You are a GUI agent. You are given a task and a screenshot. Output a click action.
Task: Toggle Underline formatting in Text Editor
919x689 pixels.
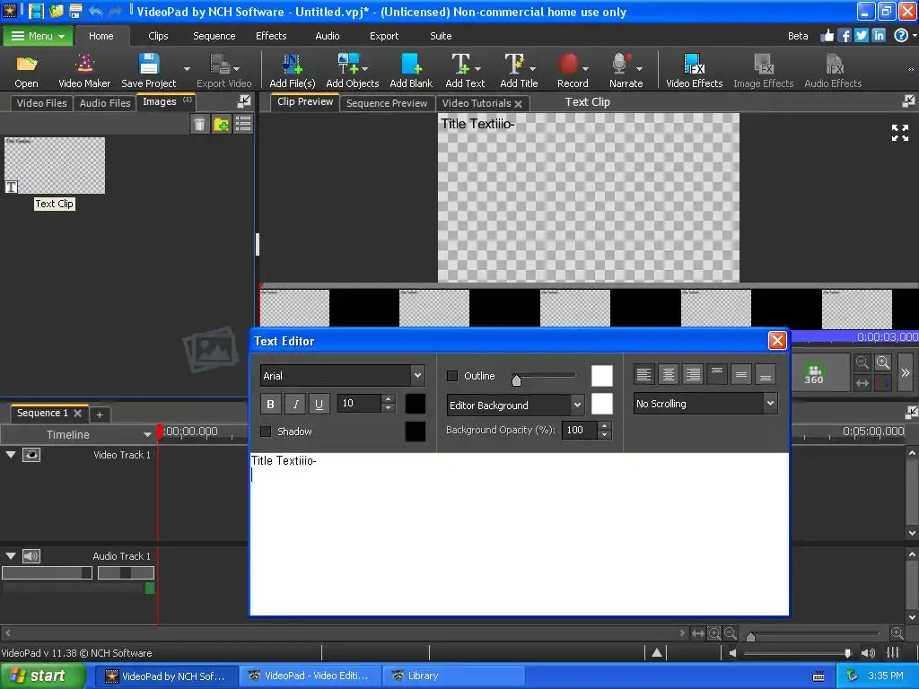[319, 404]
